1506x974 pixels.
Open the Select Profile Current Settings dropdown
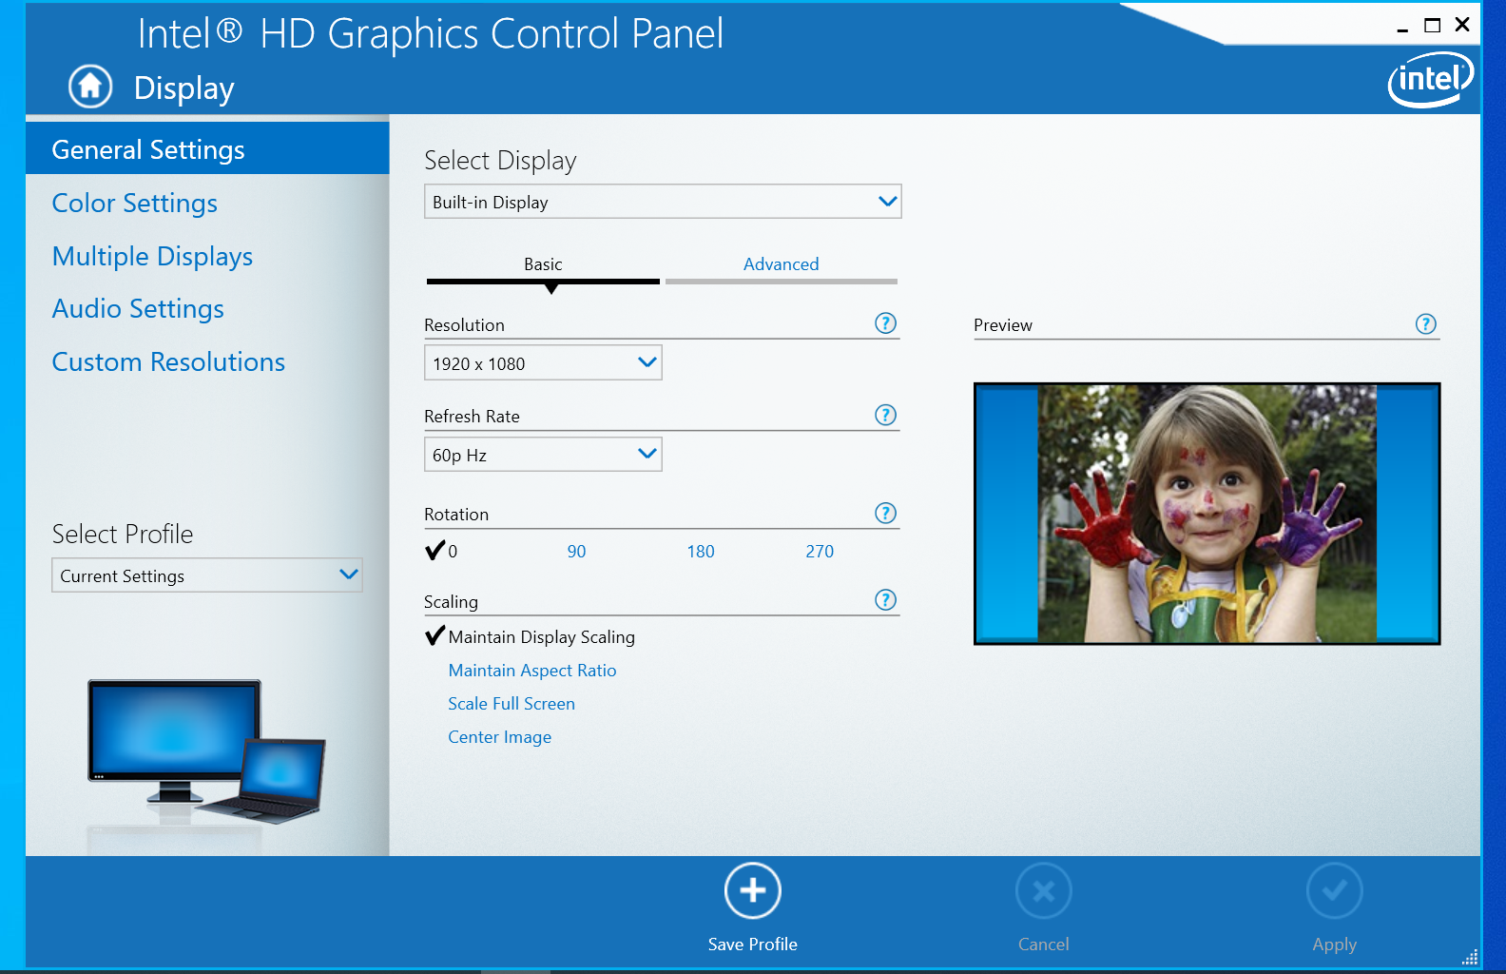[x=207, y=575]
